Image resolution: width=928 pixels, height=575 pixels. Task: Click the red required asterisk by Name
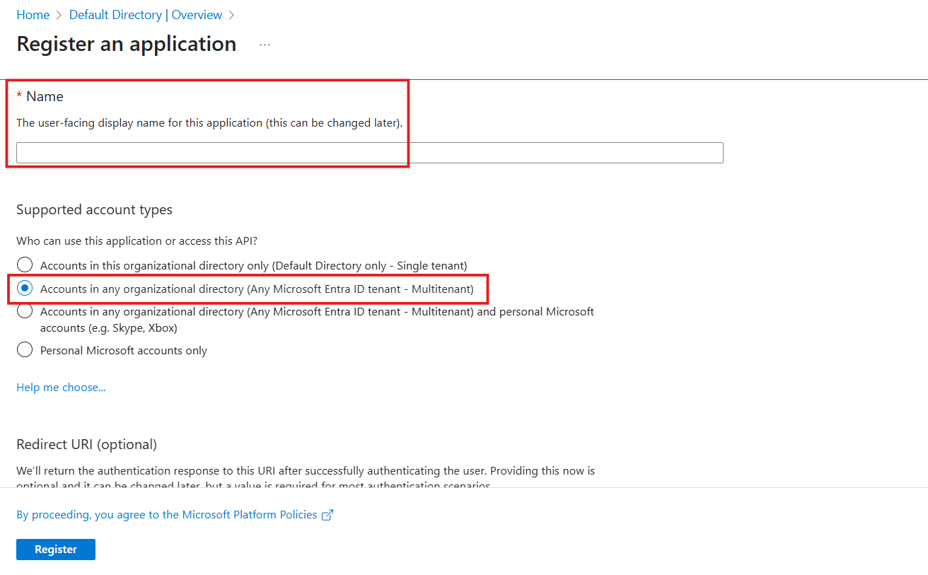[19, 96]
